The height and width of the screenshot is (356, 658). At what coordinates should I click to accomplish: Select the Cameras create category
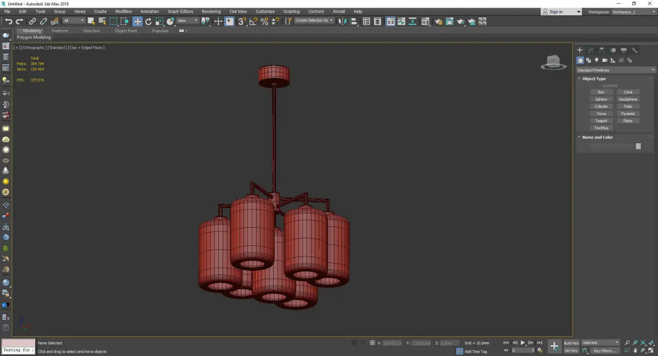pos(605,60)
